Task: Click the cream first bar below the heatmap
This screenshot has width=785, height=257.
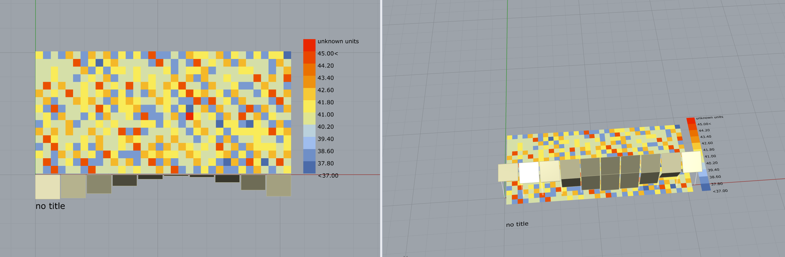Action: [48, 187]
